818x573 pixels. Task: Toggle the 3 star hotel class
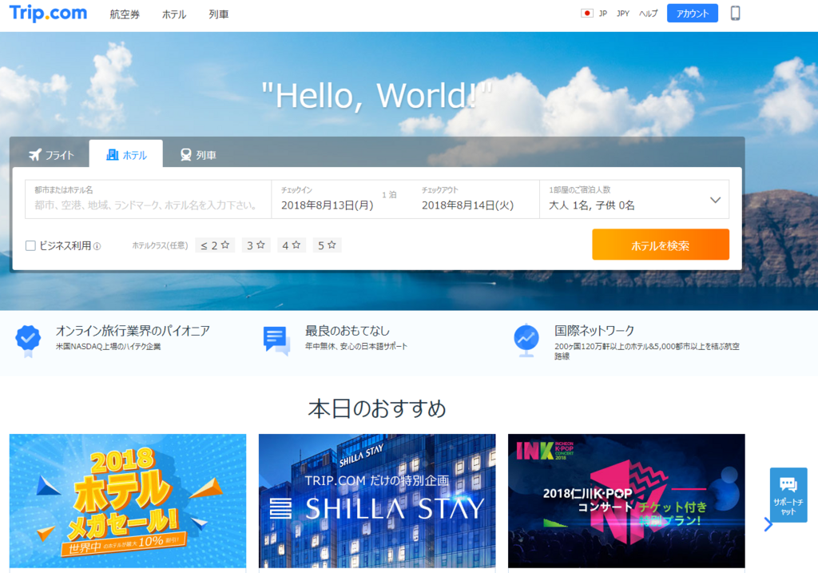coord(256,245)
